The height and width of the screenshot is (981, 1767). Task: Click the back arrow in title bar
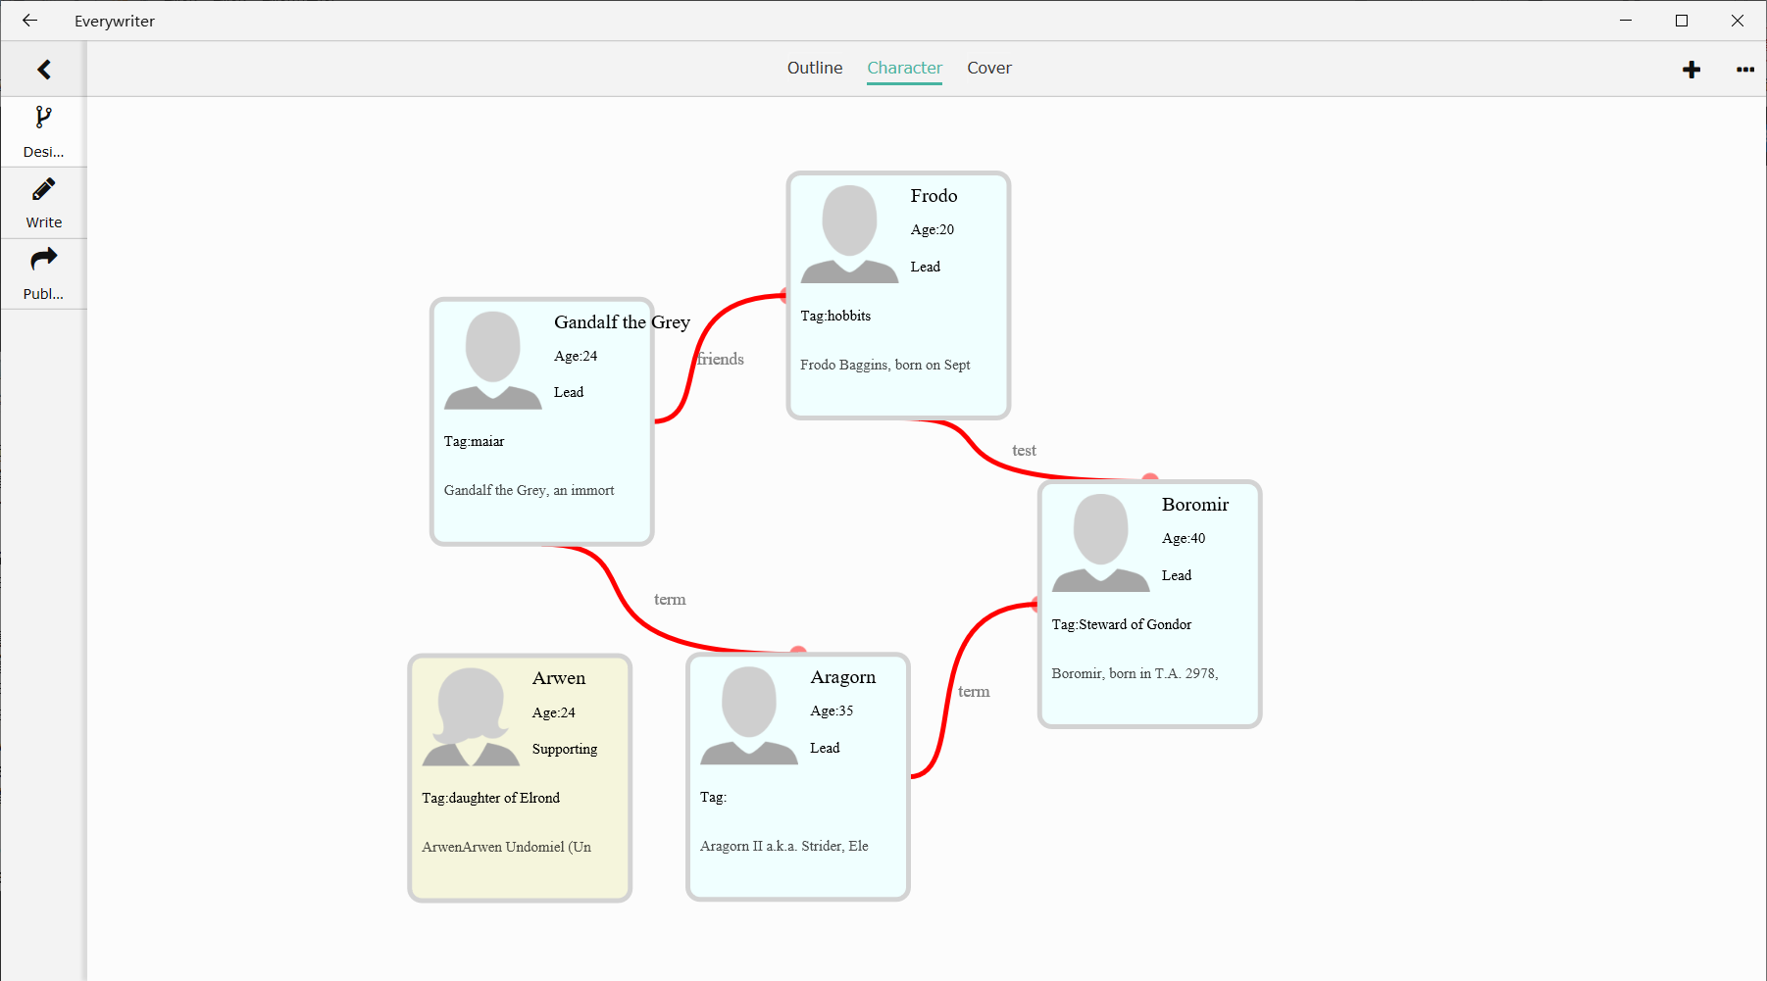pyautogui.click(x=29, y=21)
